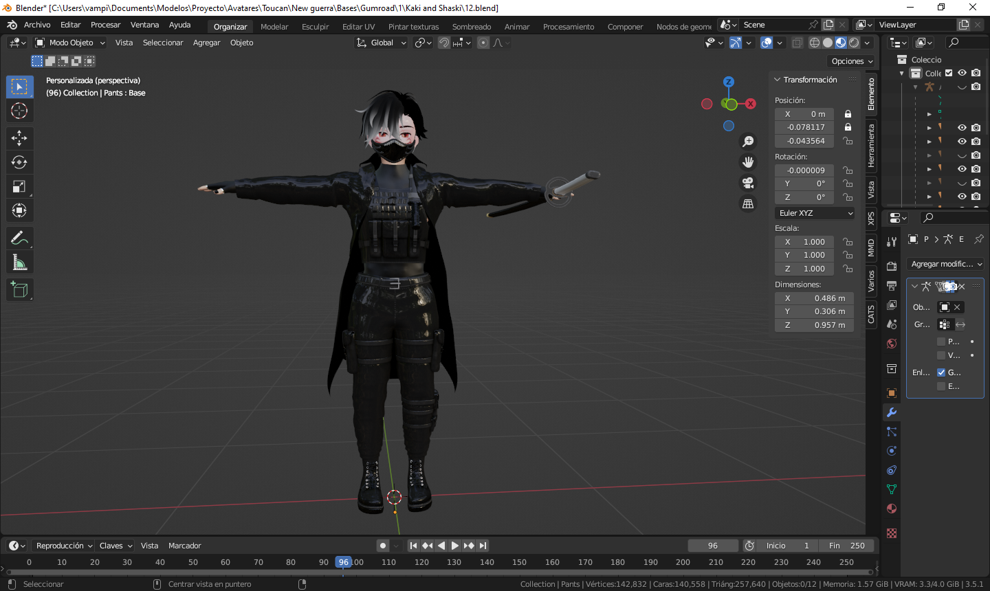Activate the Annotate pencil tool
This screenshot has height=591, width=990.
pyautogui.click(x=19, y=238)
